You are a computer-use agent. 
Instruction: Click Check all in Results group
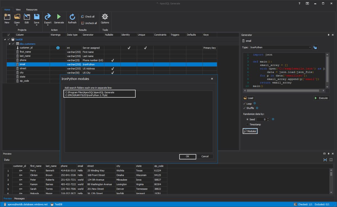coord(88,17)
